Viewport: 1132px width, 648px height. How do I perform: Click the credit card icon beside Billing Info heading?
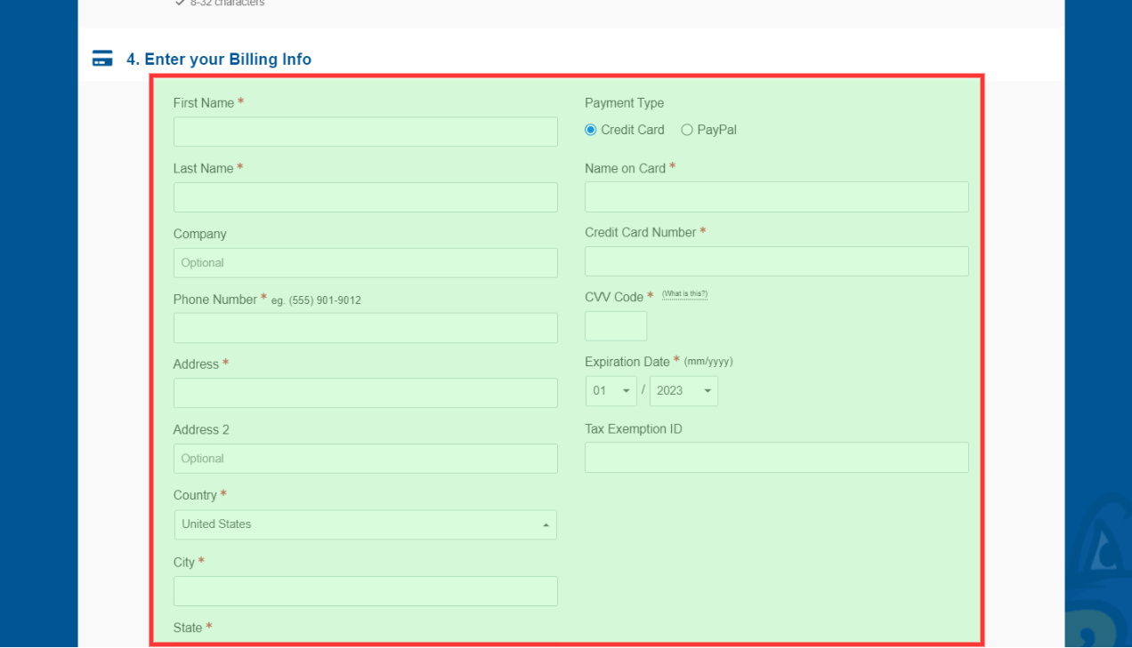pos(102,59)
